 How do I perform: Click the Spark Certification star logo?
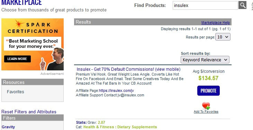click(19, 24)
